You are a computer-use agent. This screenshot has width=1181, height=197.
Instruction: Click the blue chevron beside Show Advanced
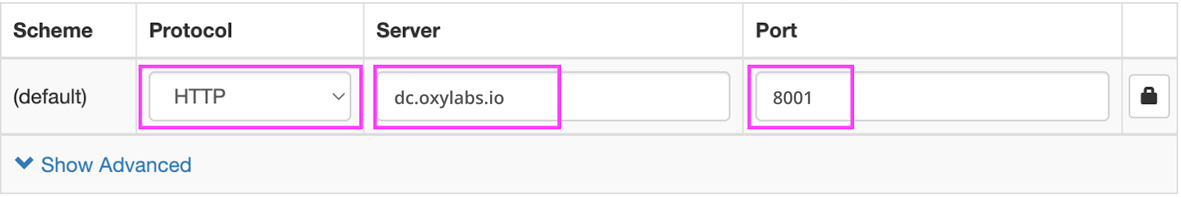point(24,163)
